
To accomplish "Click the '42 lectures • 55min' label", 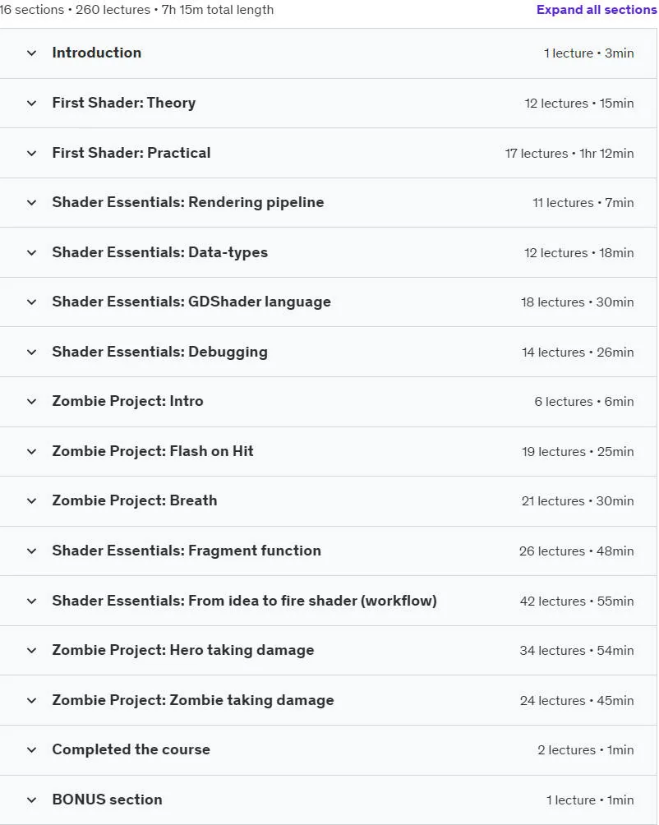I will tap(577, 601).
